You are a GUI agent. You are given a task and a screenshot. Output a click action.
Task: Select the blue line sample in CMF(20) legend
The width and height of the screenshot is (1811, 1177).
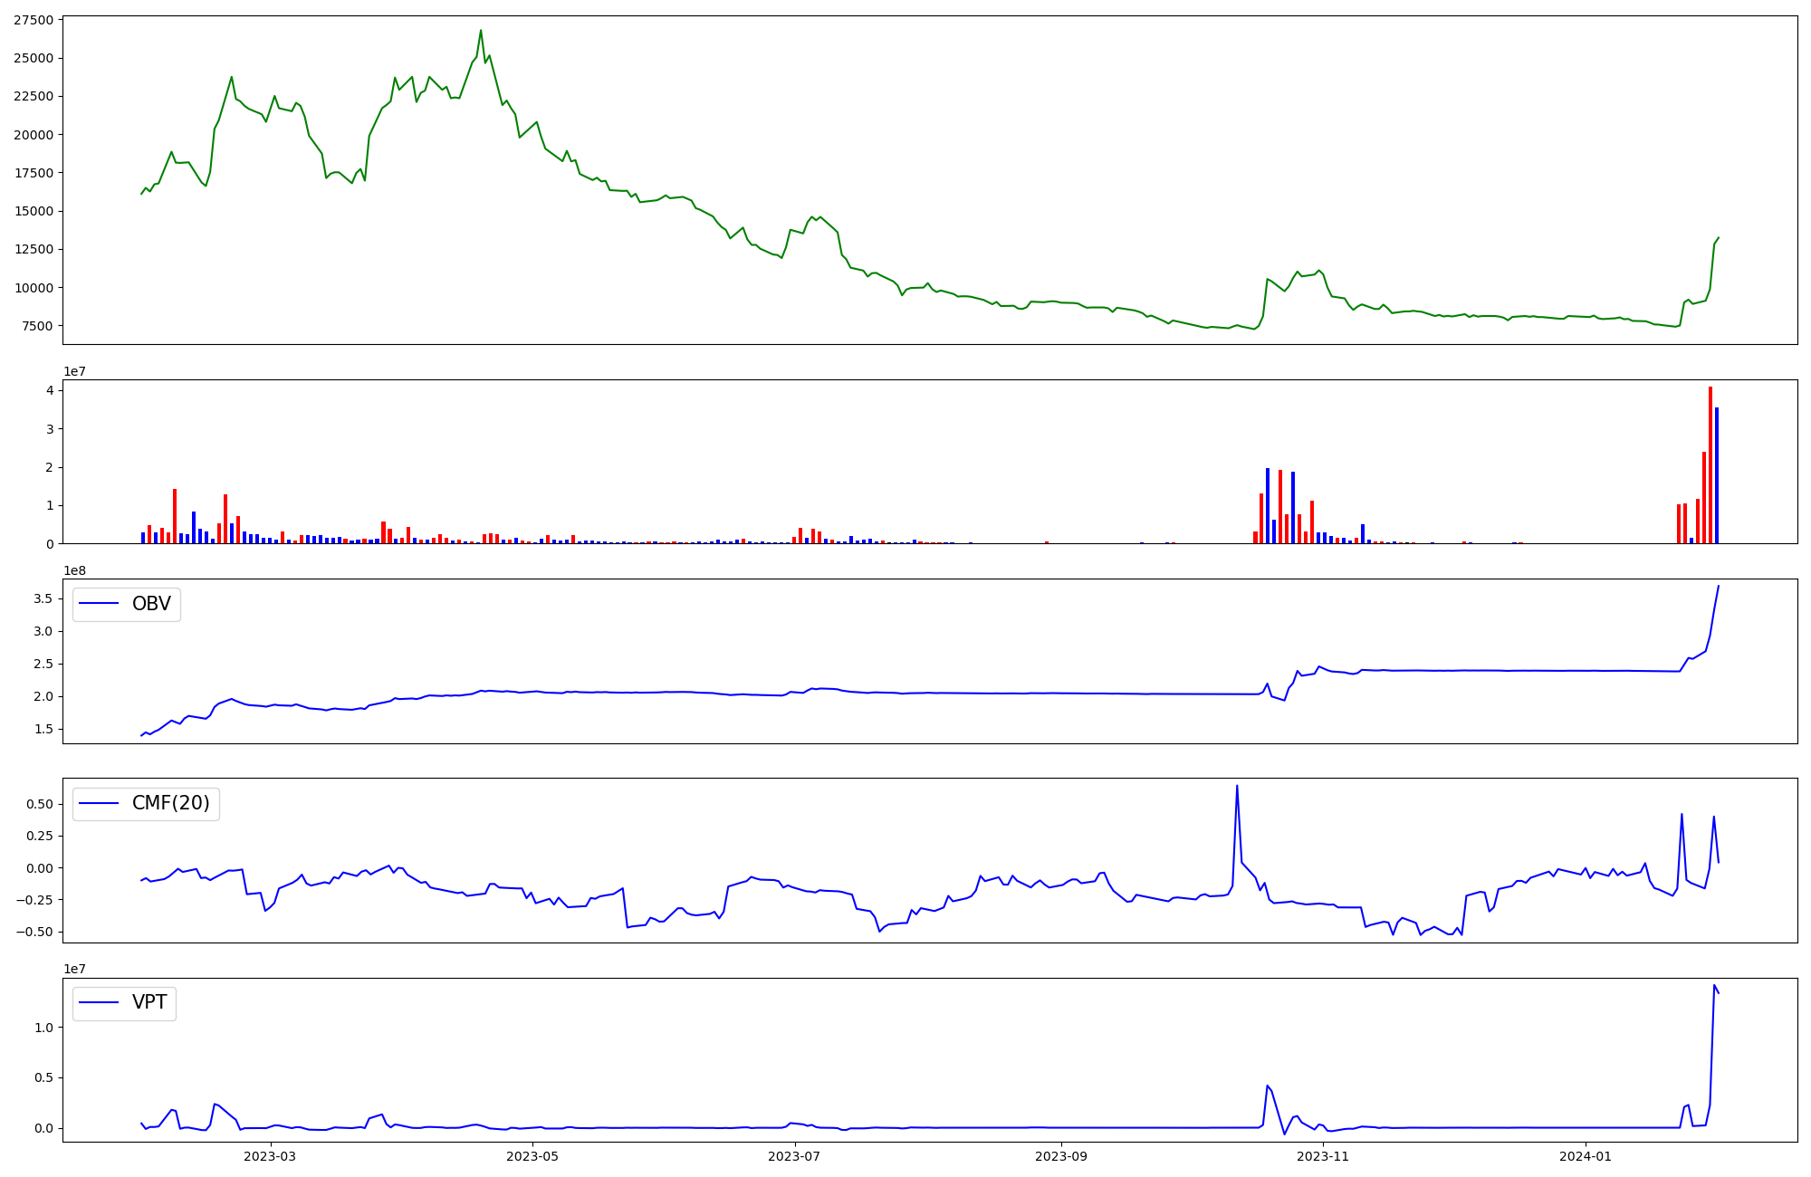click(100, 803)
